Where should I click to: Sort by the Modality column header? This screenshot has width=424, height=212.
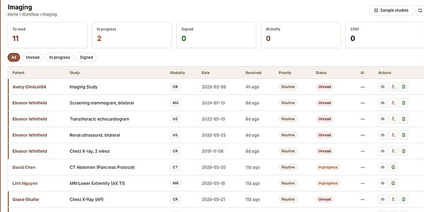177,73
